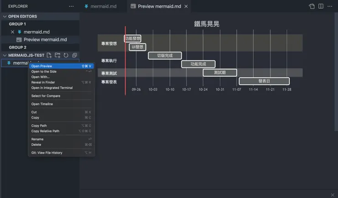
Task: Select mermaid.md under GROUP 1
Action: coord(37,32)
